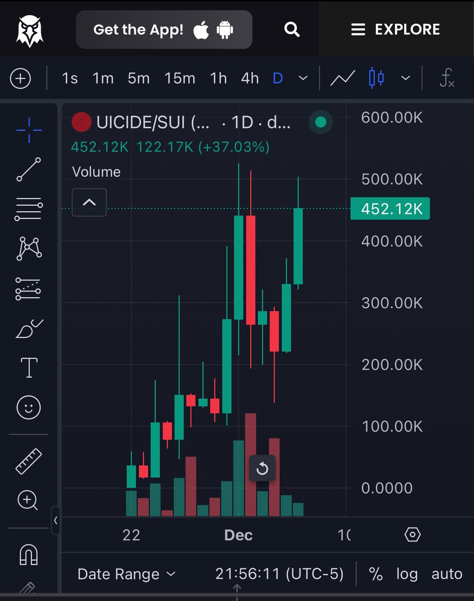Select the horizontal lines drawing tool
The width and height of the screenshot is (474, 601).
click(x=29, y=209)
